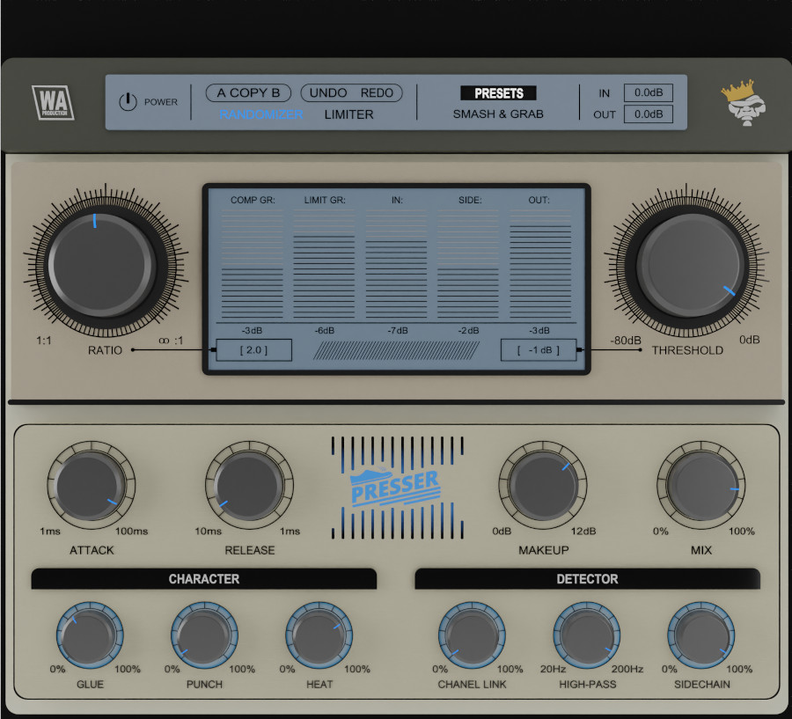The image size is (792, 719).
Task: Click the HEAT knob
Action: [x=319, y=635]
